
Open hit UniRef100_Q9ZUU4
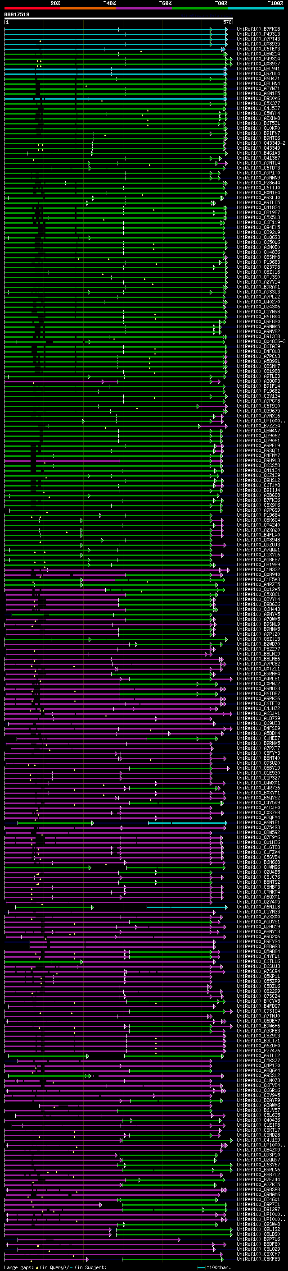point(258,73)
